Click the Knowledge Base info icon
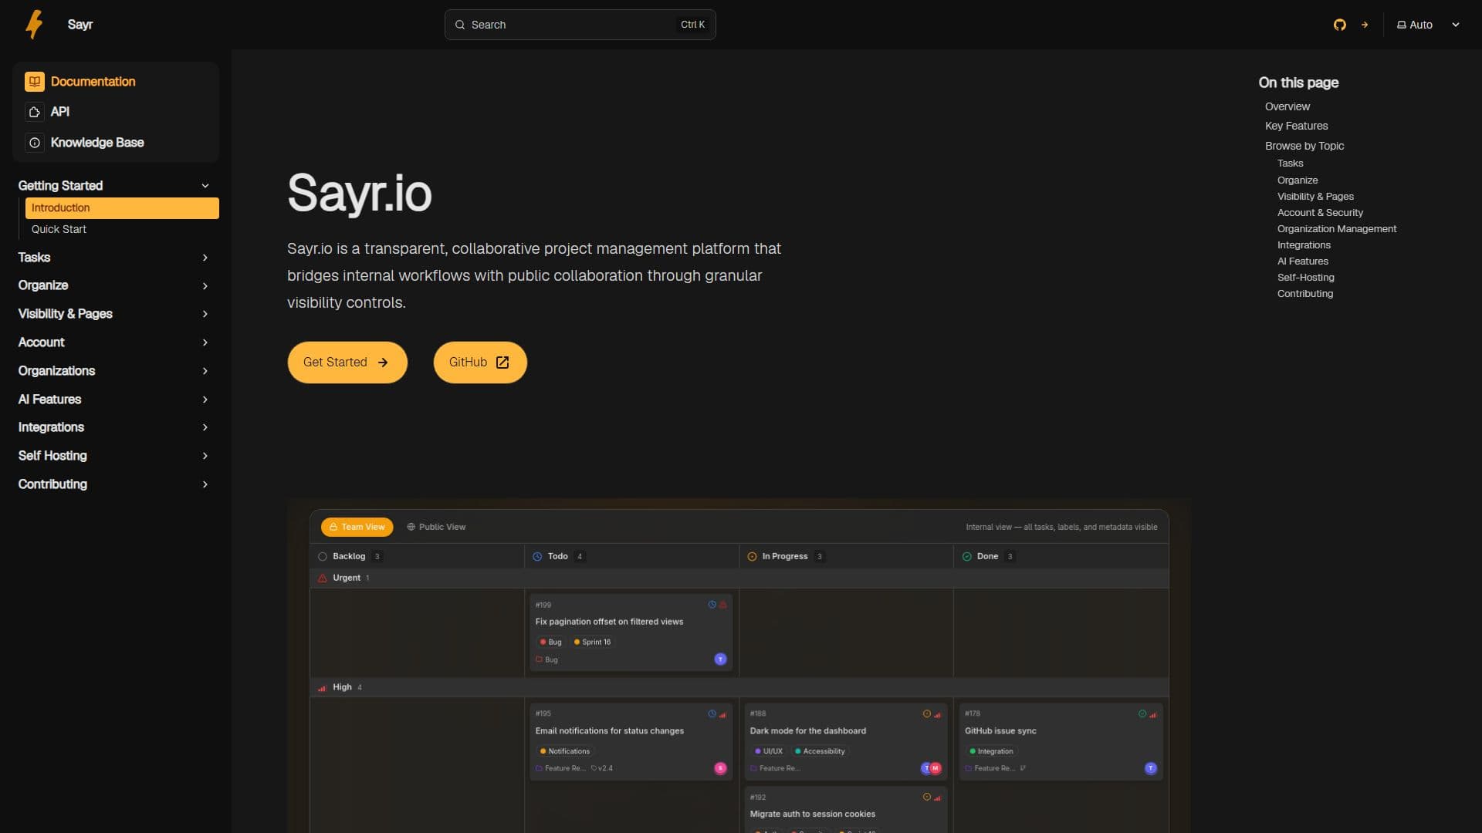 pos(34,143)
